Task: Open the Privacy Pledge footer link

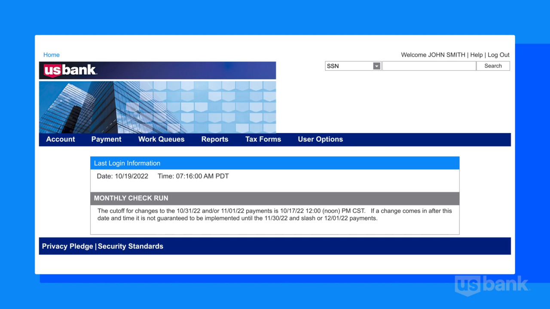Action: pos(67,246)
